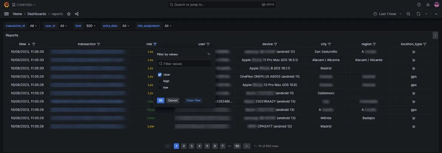Go to page 3
The image size is (442, 153).
192,146
